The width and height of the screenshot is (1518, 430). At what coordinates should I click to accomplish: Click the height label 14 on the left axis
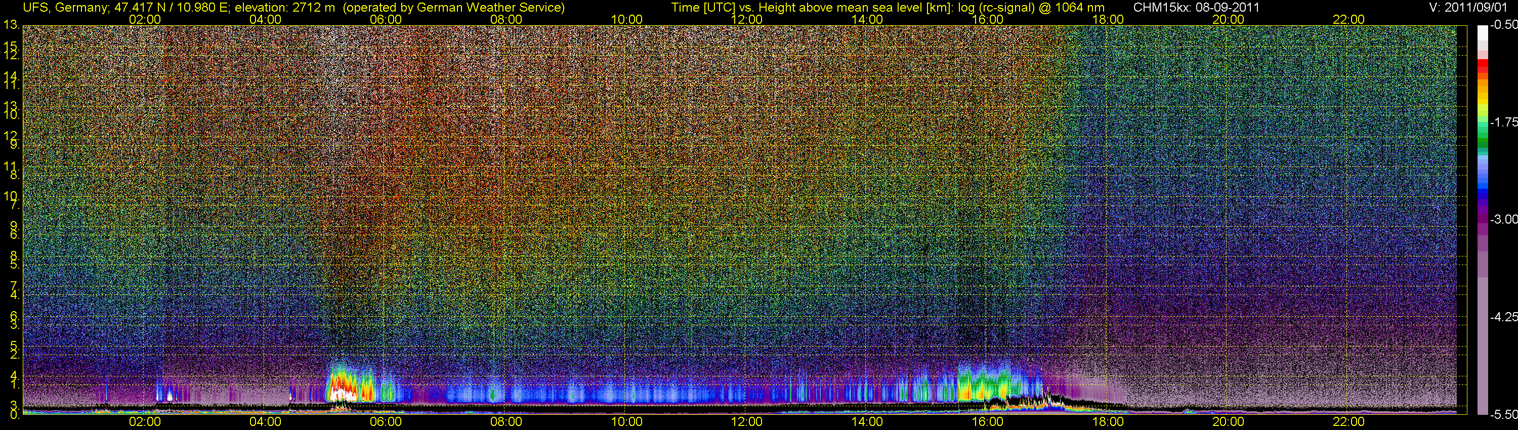[x=12, y=77]
